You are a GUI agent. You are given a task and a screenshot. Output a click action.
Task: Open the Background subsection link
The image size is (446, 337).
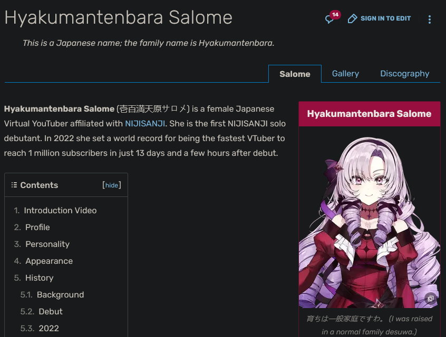click(60, 295)
